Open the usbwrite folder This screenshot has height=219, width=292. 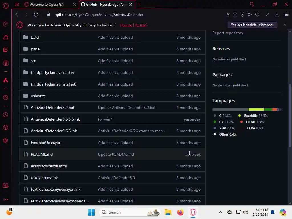pos(38,96)
